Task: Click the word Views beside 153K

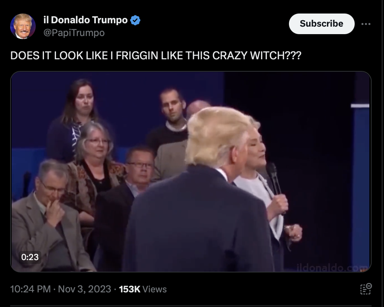Action: click(x=154, y=289)
